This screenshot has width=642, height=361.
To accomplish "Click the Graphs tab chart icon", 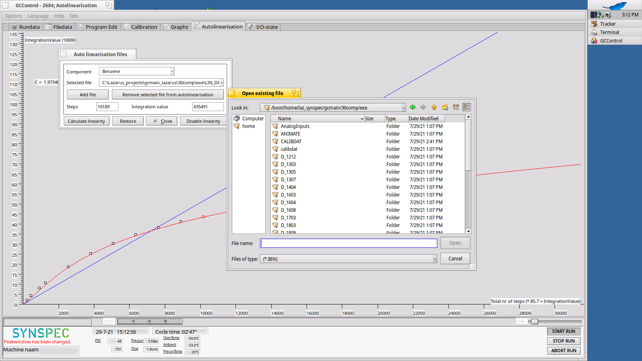I will point(166,27).
